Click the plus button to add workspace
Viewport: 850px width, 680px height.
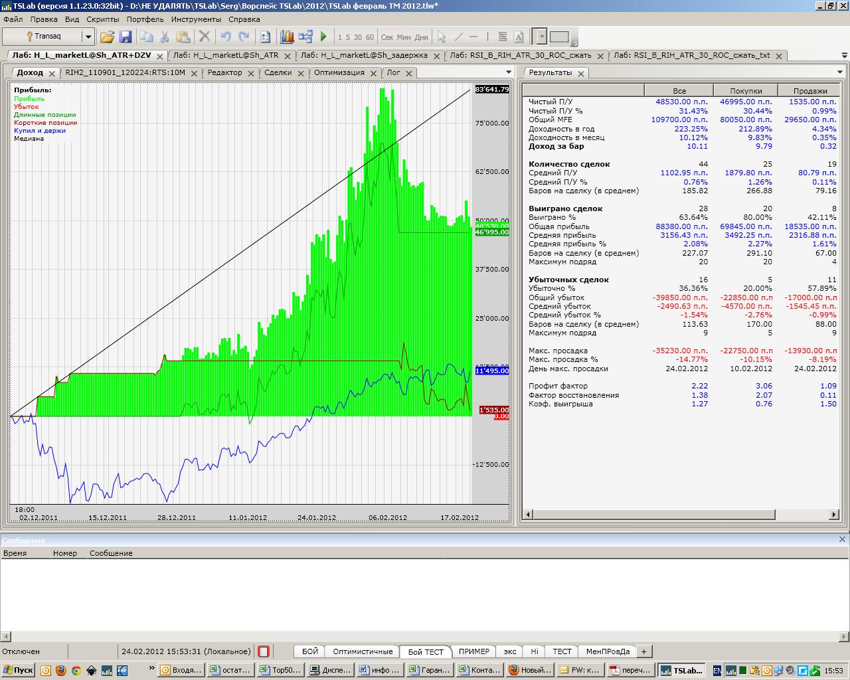pyautogui.click(x=643, y=651)
